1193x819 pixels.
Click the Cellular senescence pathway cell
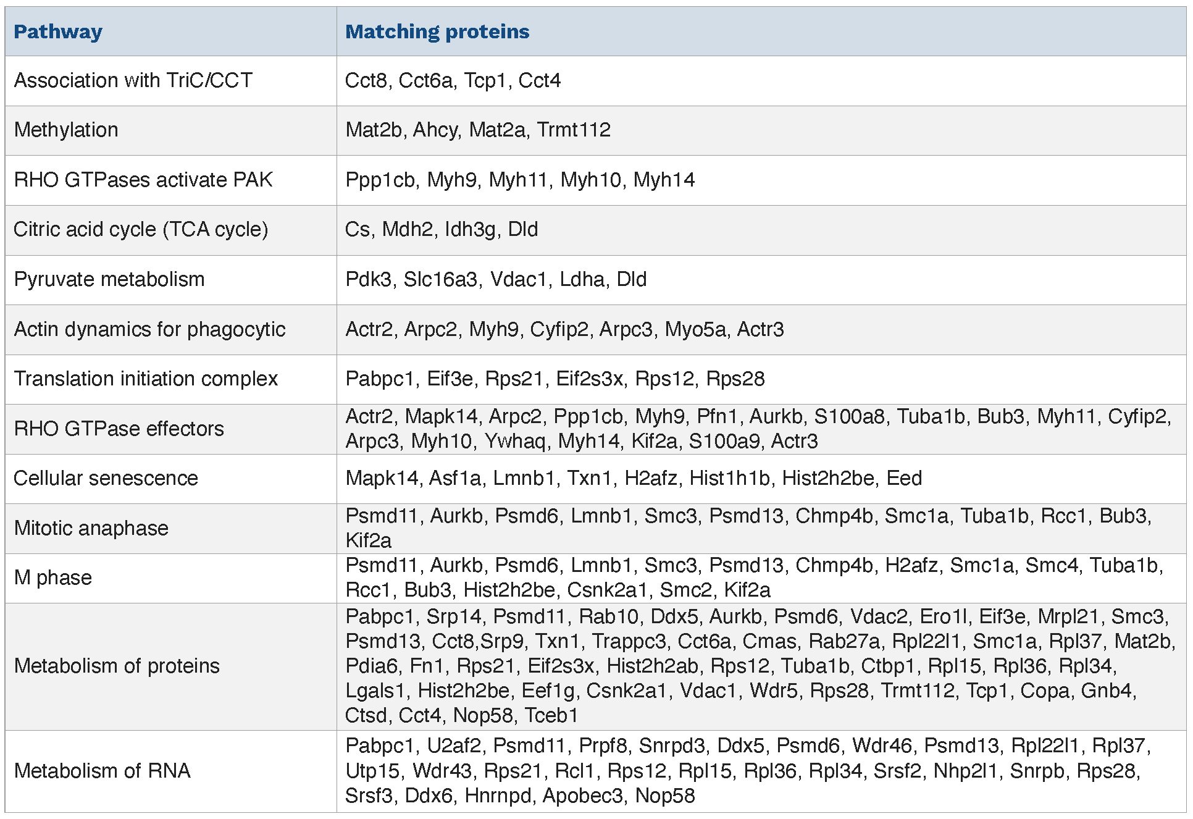(106, 478)
